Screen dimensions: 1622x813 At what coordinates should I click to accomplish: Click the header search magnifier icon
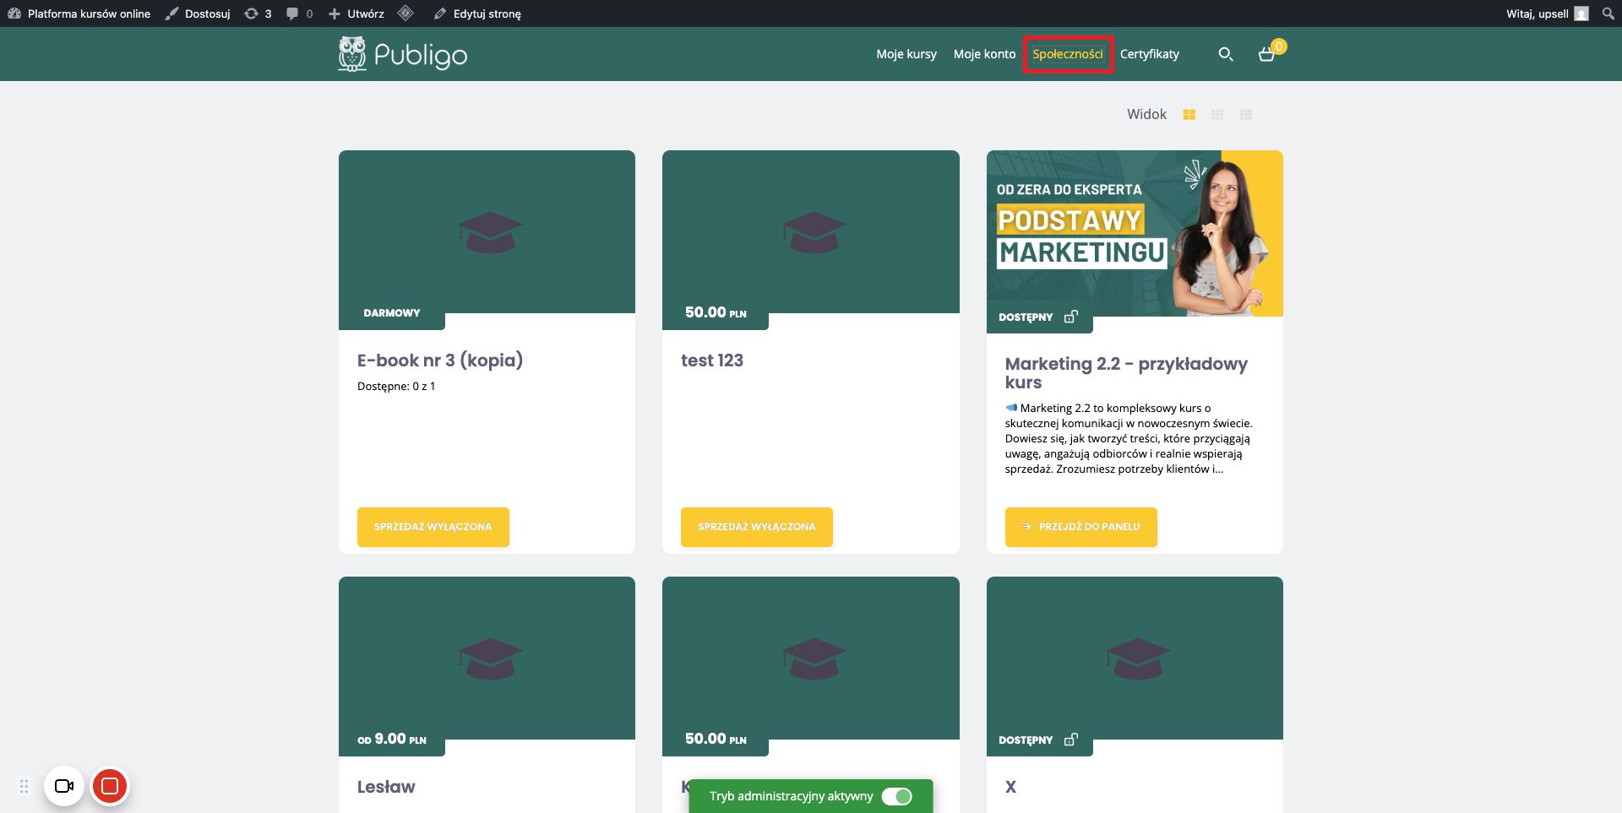(1225, 54)
